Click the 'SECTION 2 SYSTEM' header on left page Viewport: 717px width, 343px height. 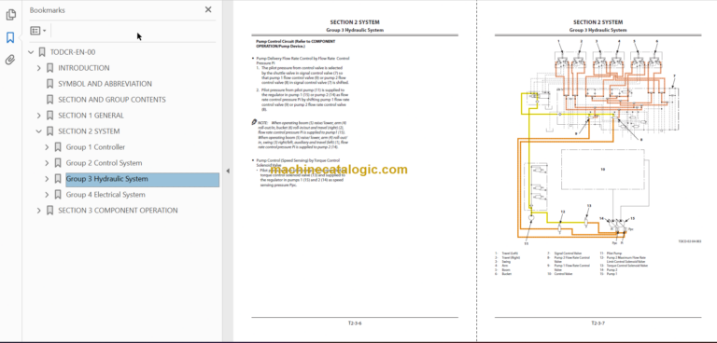355,22
